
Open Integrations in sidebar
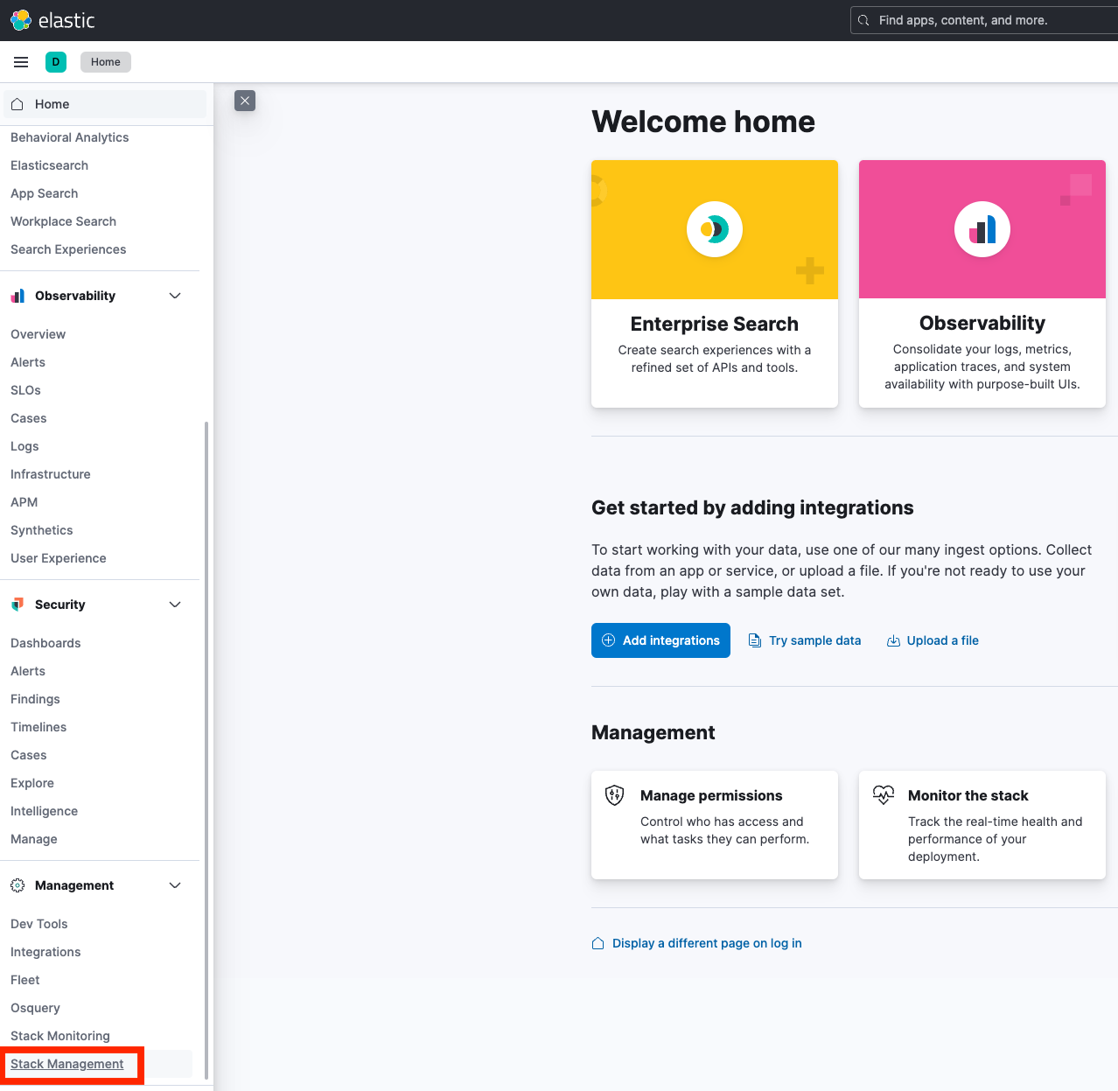click(x=45, y=952)
